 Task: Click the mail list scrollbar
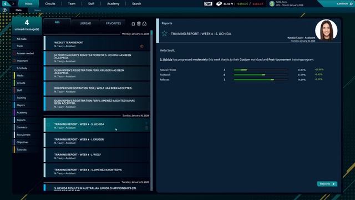pos(151,111)
